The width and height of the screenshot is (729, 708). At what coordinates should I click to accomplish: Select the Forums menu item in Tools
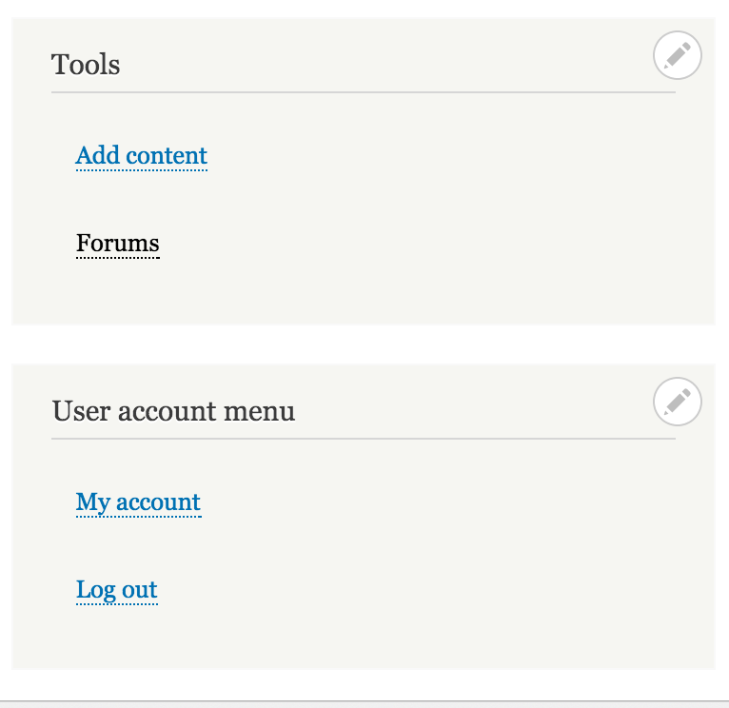point(118,243)
